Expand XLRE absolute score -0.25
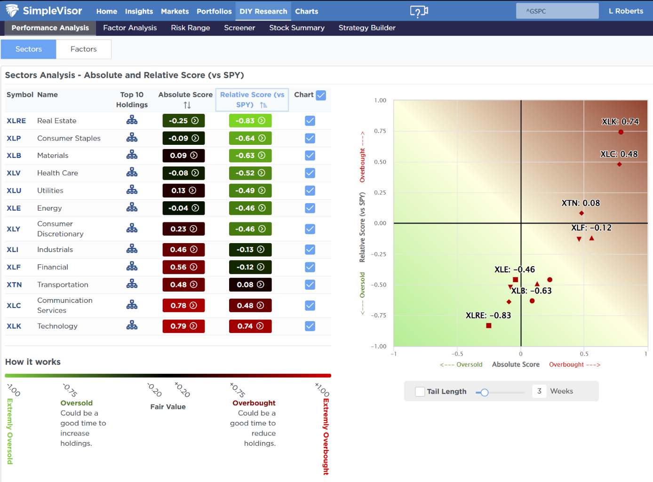Screen dimensions: 653x482 [x=183, y=120]
